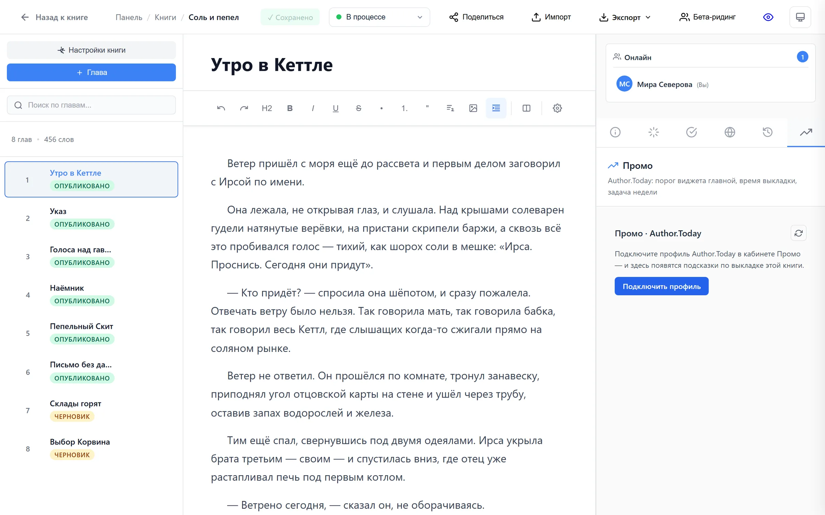Viewport: 825px width, 515px height.
Task: Open the checkmark review tab
Action: (x=692, y=132)
